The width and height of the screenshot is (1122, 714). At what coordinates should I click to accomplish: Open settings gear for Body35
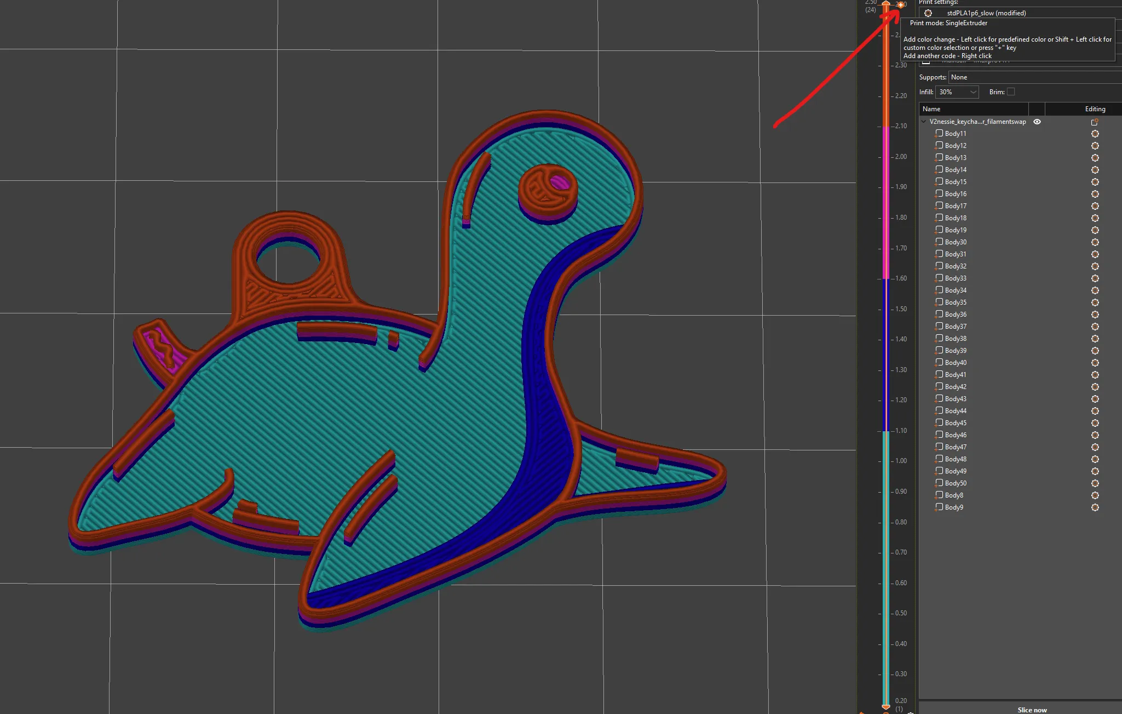pos(1095,302)
